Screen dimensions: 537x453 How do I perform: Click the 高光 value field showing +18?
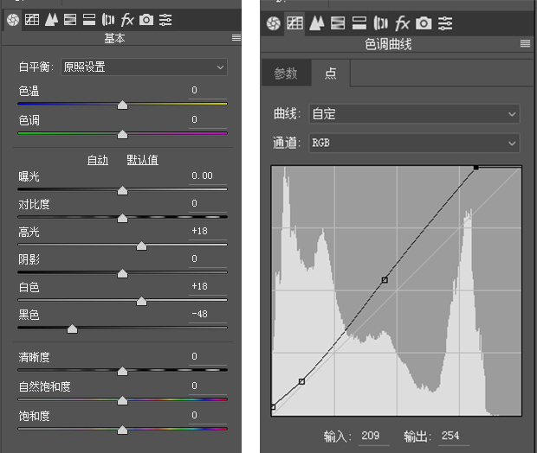[x=208, y=232]
